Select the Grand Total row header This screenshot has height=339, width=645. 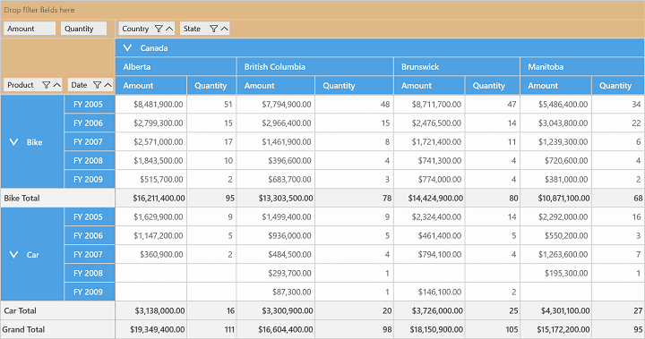[x=57, y=329]
